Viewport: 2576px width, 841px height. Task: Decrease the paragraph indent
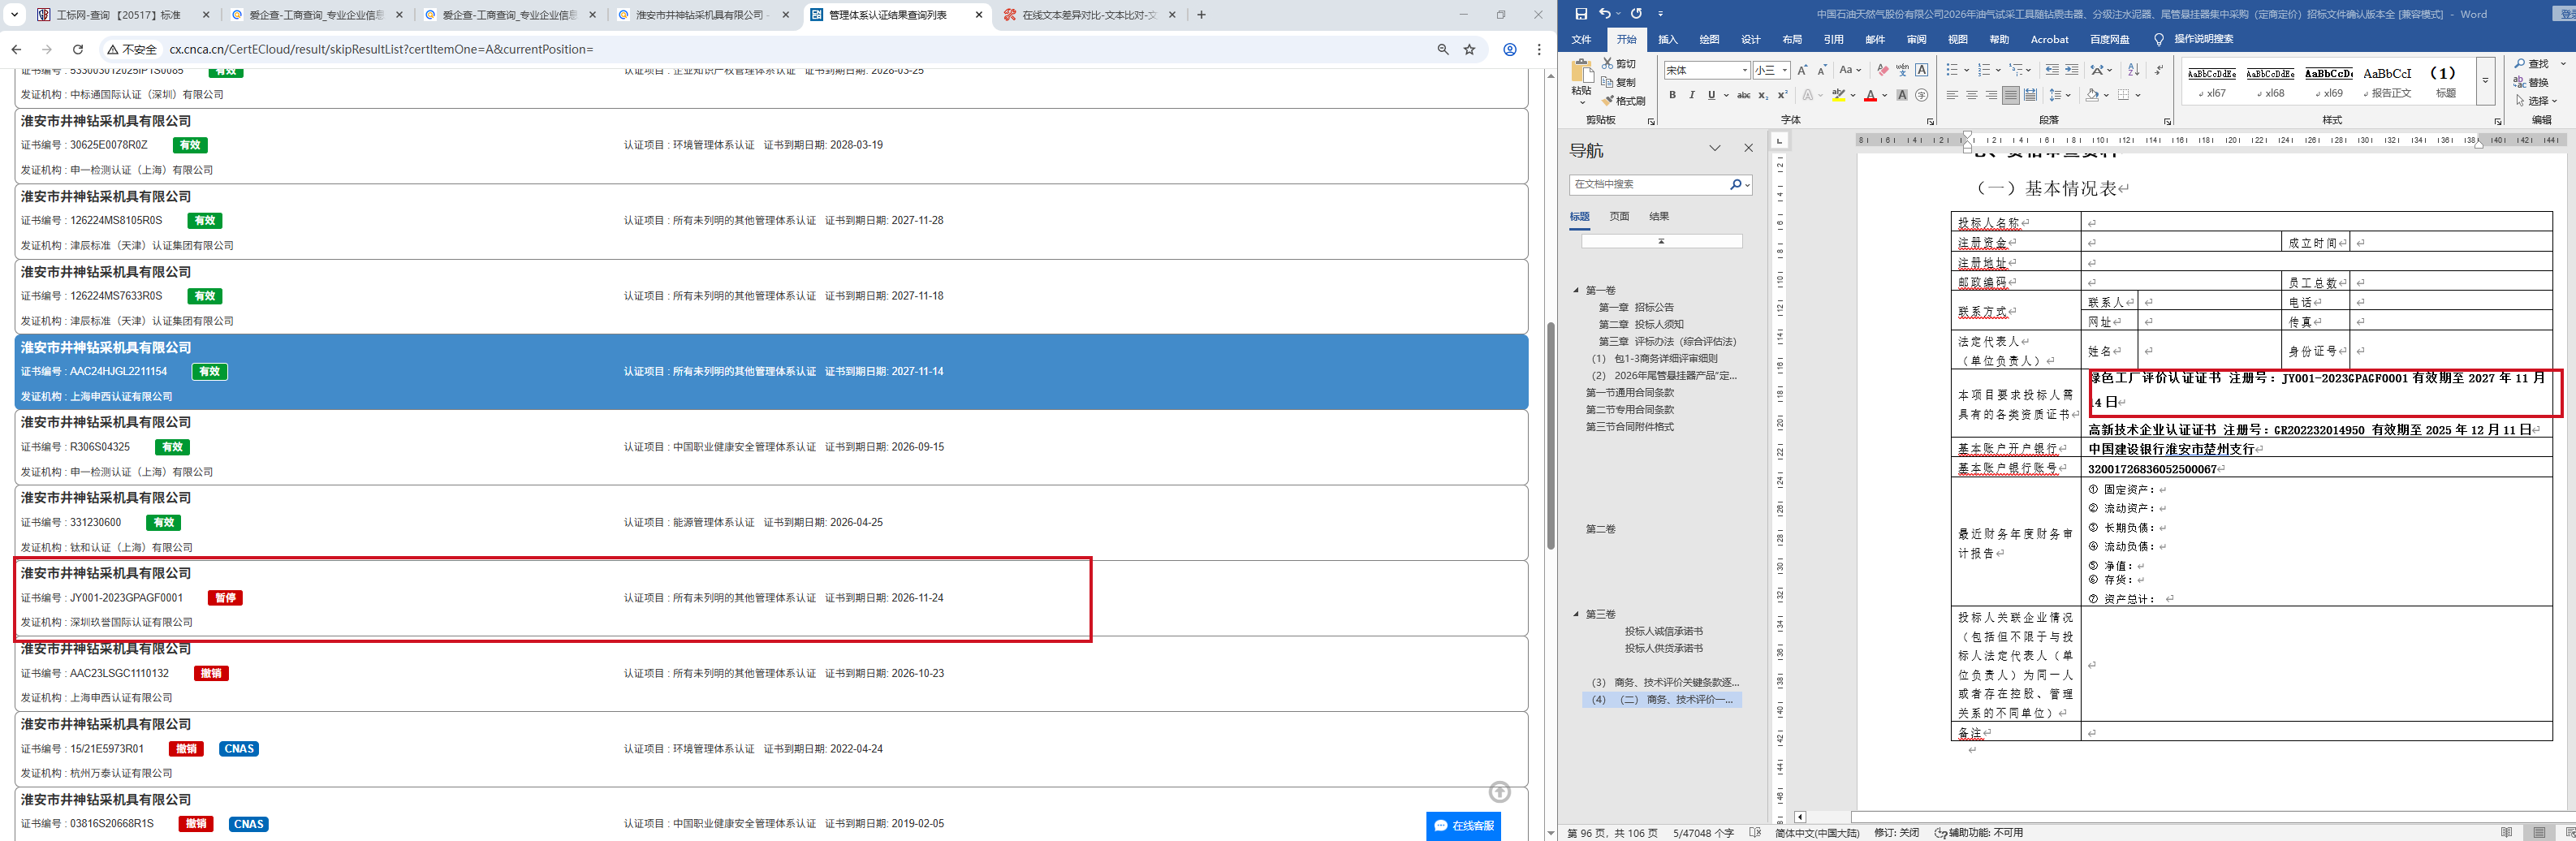click(2052, 70)
